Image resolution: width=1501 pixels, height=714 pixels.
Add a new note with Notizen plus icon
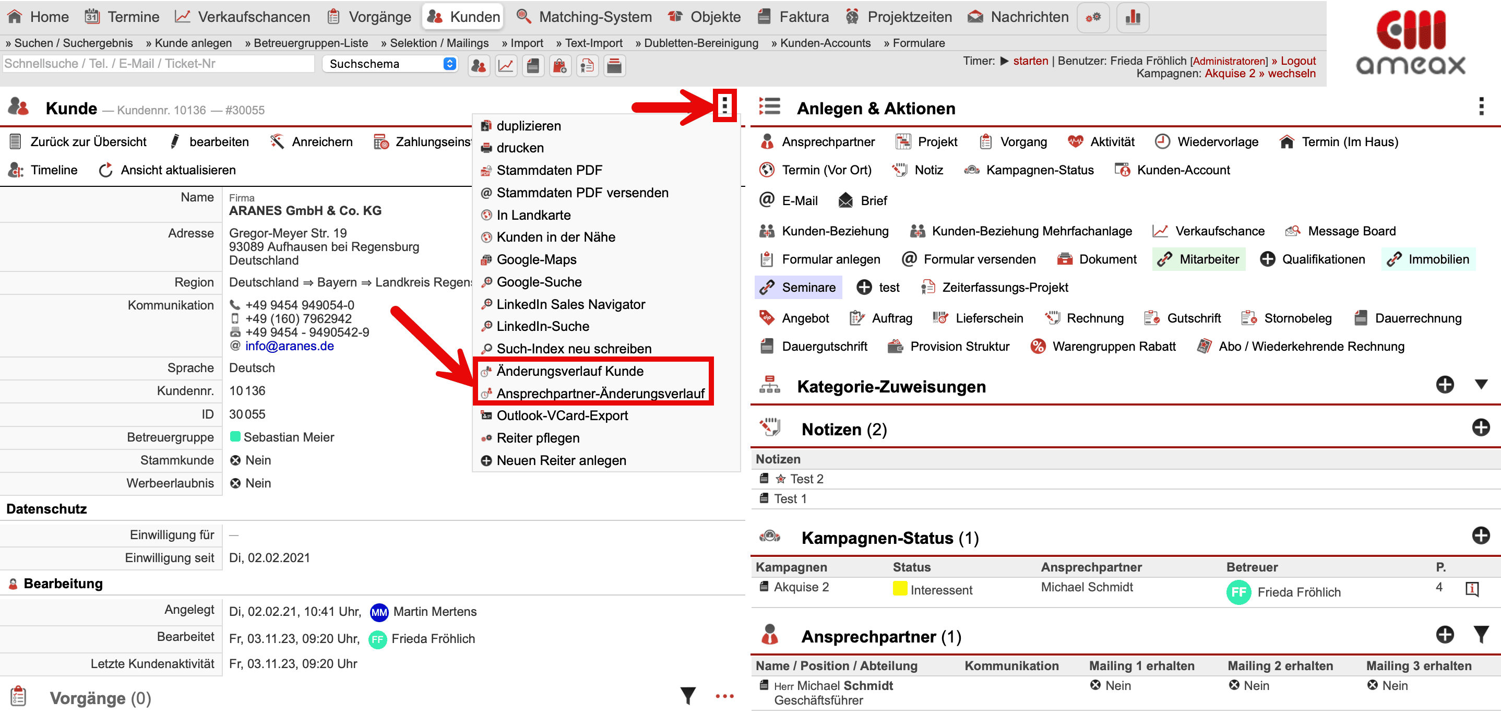(1480, 427)
